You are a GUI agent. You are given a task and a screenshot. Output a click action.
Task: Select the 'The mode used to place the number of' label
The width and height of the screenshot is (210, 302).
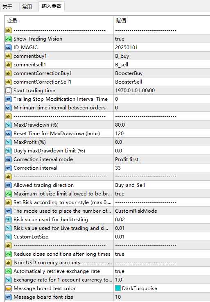coord(62,211)
